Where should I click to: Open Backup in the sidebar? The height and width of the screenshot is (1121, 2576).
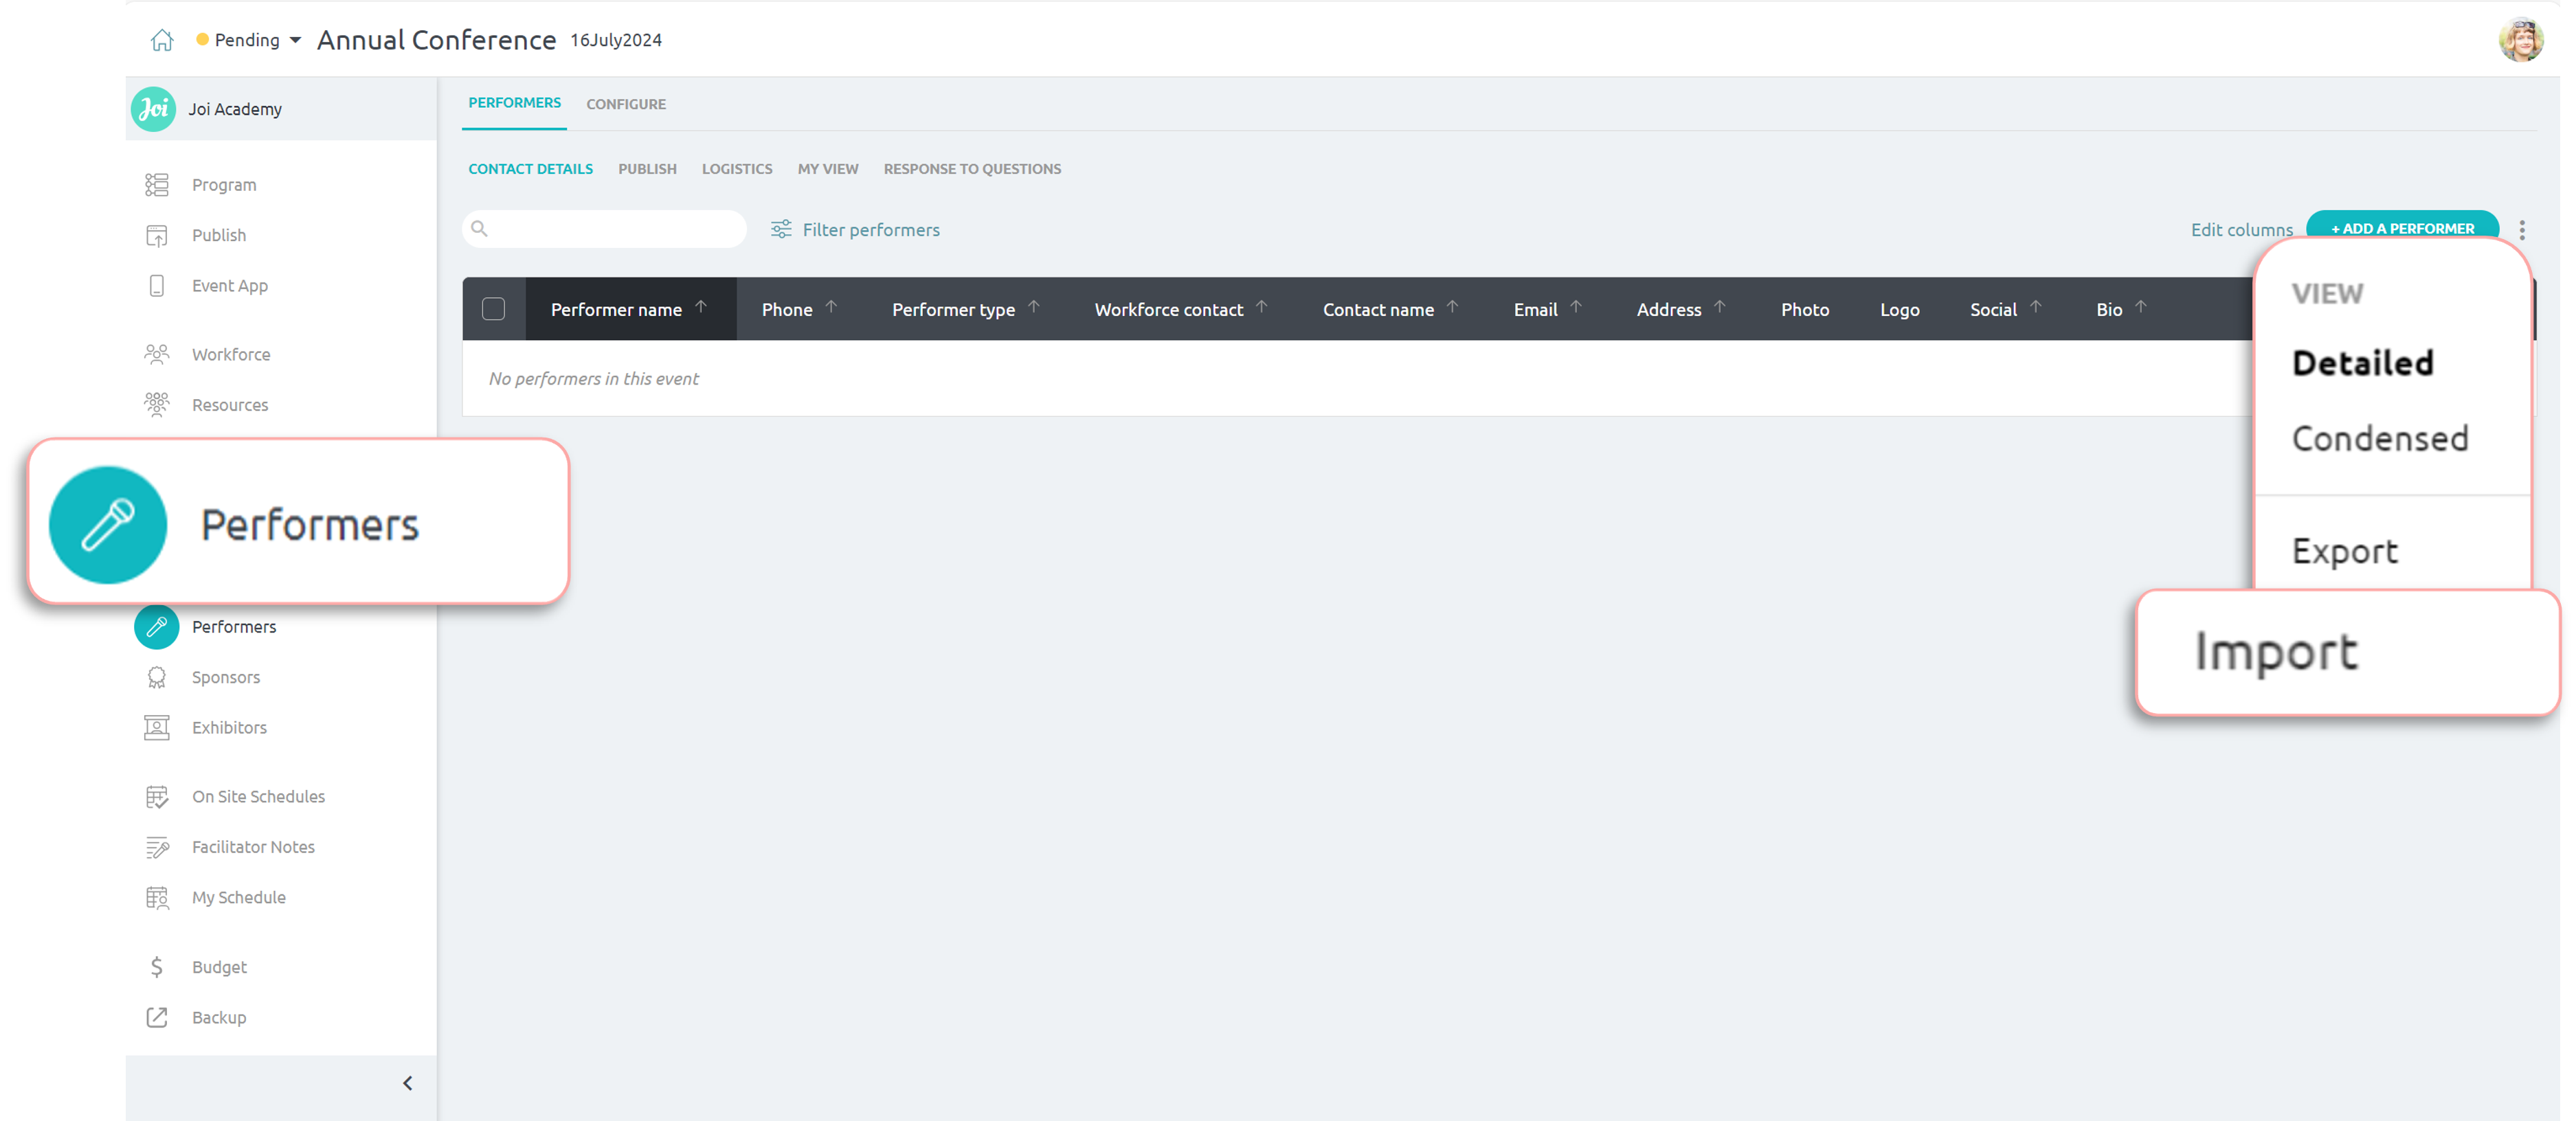coord(218,1018)
